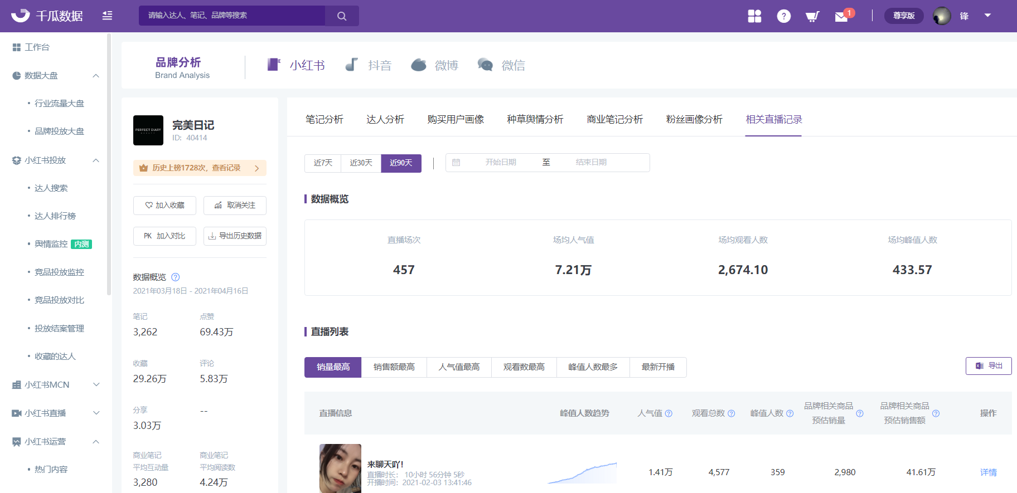This screenshot has width=1017, height=493.
Task: Open 详情 for the 来聊天吖! live
Action: coord(989,472)
